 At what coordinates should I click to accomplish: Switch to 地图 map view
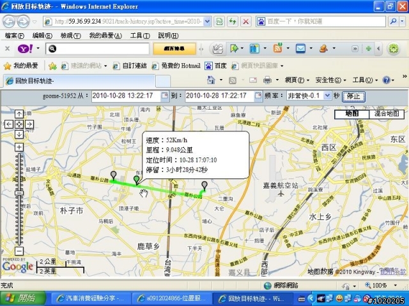[x=352, y=114]
